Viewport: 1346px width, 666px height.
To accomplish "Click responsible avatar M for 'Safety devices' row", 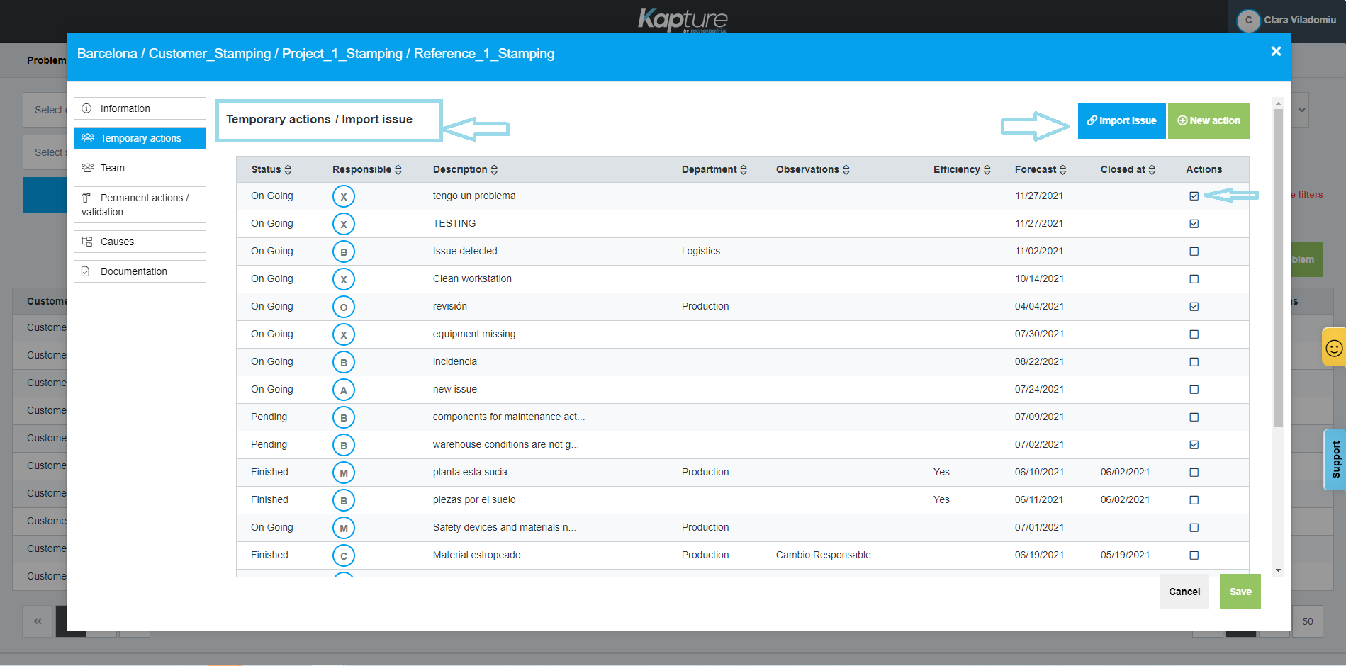I will 344,528.
